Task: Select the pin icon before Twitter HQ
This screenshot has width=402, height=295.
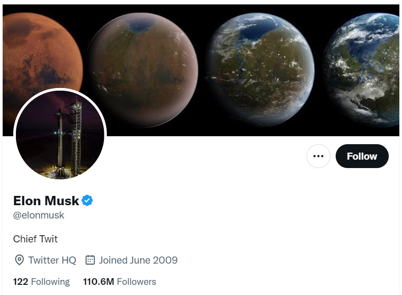Action: pyautogui.click(x=19, y=260)
